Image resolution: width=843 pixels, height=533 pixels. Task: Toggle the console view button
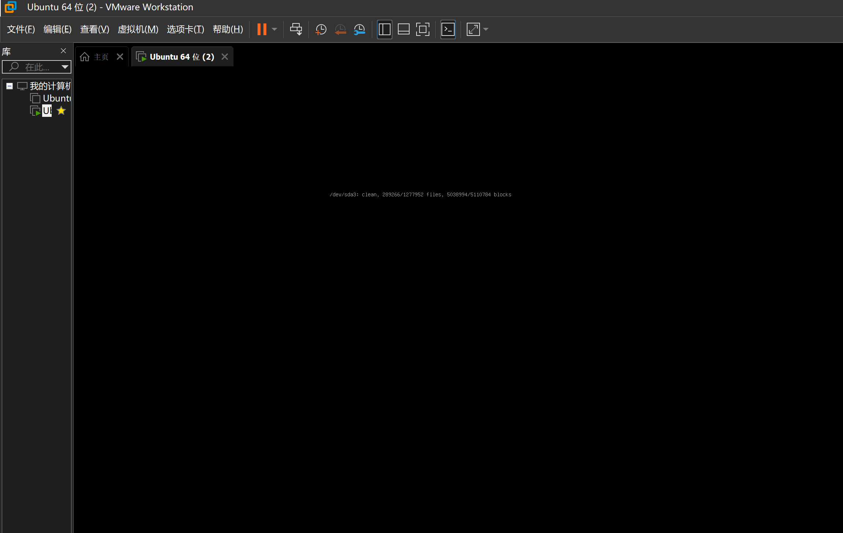pos(448,29)
